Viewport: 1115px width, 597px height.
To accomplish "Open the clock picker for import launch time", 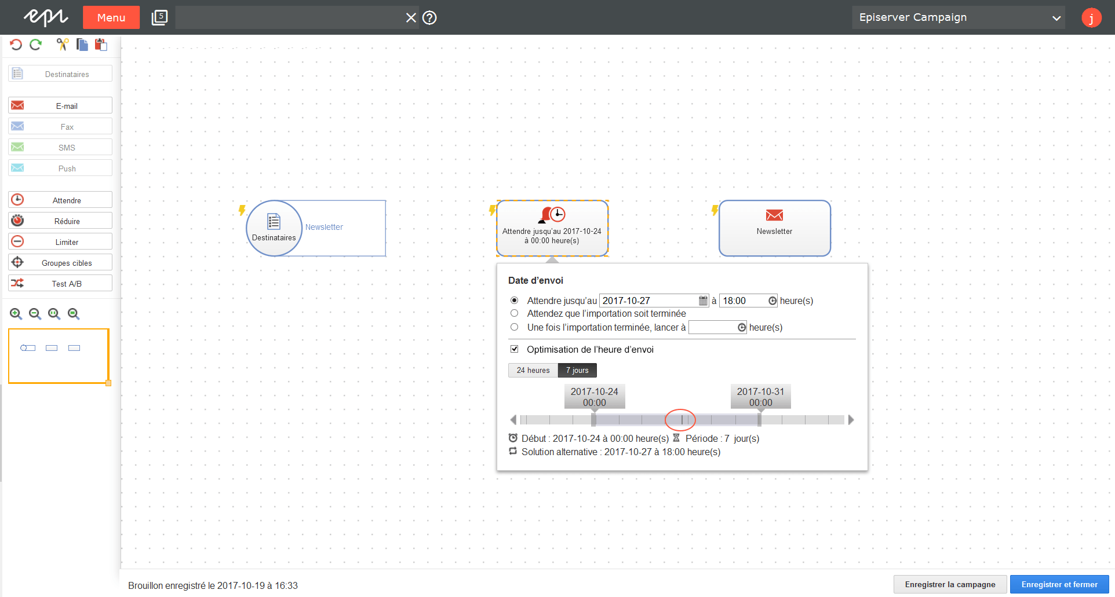I will [742, 328].
